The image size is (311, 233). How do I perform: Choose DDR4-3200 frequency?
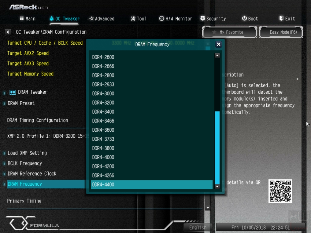[x=152, y=103]
